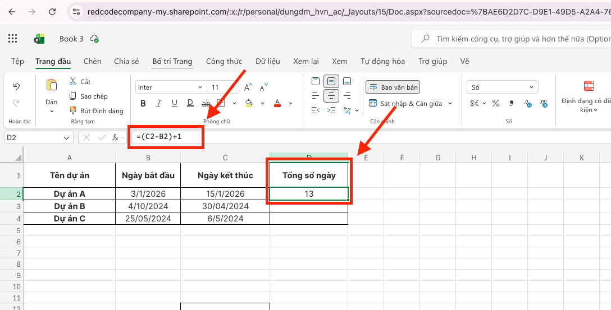Expand the borders dropdown arrow

tap(234, 104)
